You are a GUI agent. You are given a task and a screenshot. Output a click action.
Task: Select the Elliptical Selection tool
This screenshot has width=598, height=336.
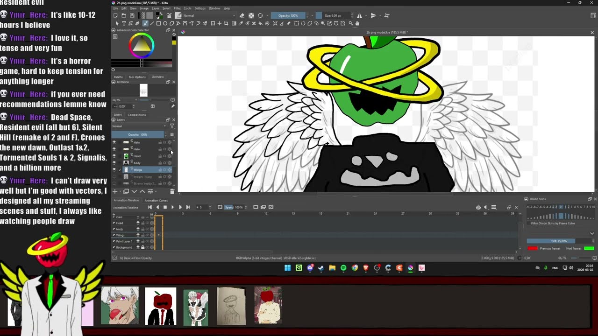(303, 23)
